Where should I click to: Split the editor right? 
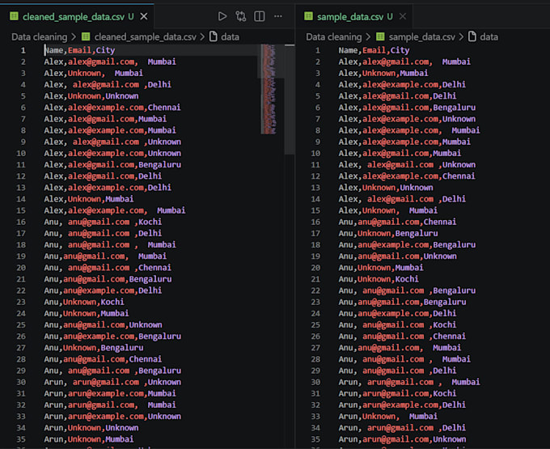pos(259,16)
